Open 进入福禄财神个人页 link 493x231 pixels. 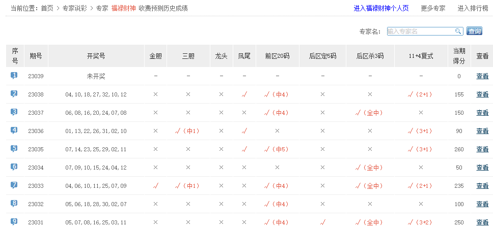pyautogui.click(x=381, y=9)
